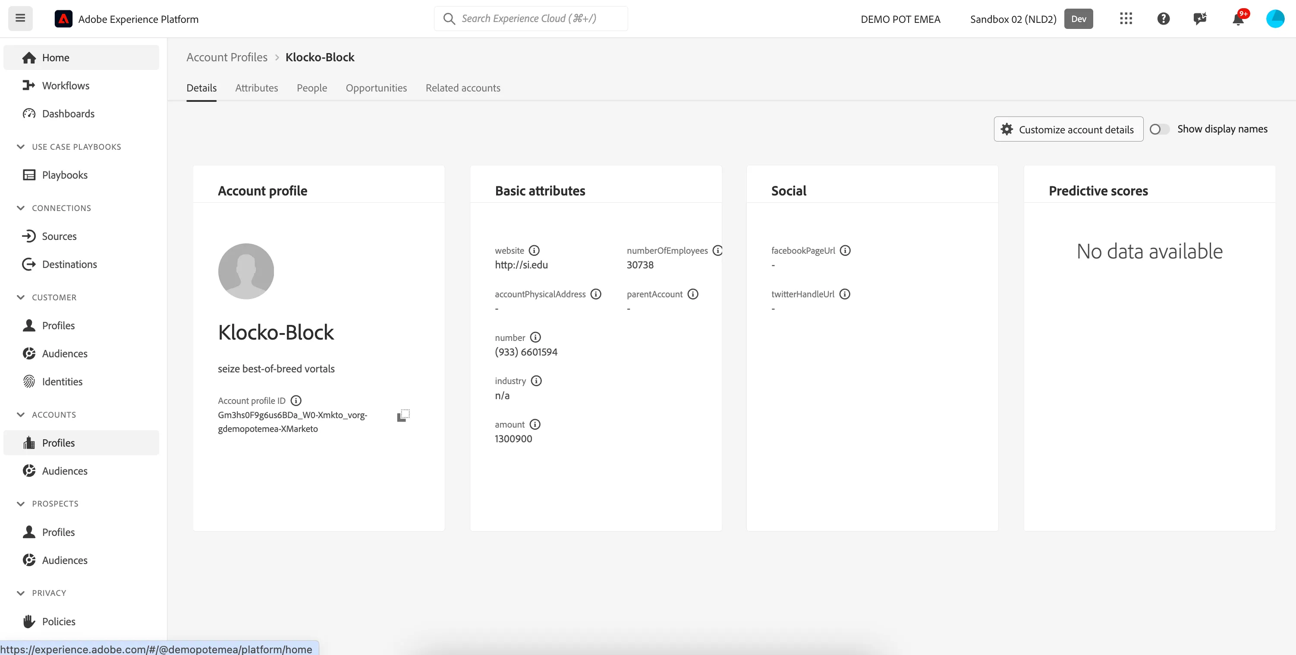Click the Search Experience Cloud field
The width and height of the screenshot is (1296, 655).
pyautogui.click(x=531, y=19)
